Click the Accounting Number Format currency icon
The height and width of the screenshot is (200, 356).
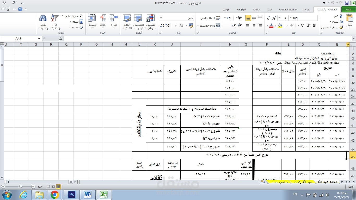tap(191, 26)
